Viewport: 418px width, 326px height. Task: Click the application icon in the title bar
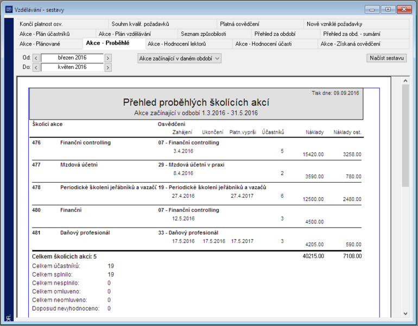(9, 10)
